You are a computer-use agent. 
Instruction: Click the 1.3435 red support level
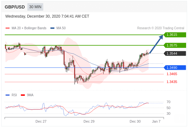[x=172, y=82]
